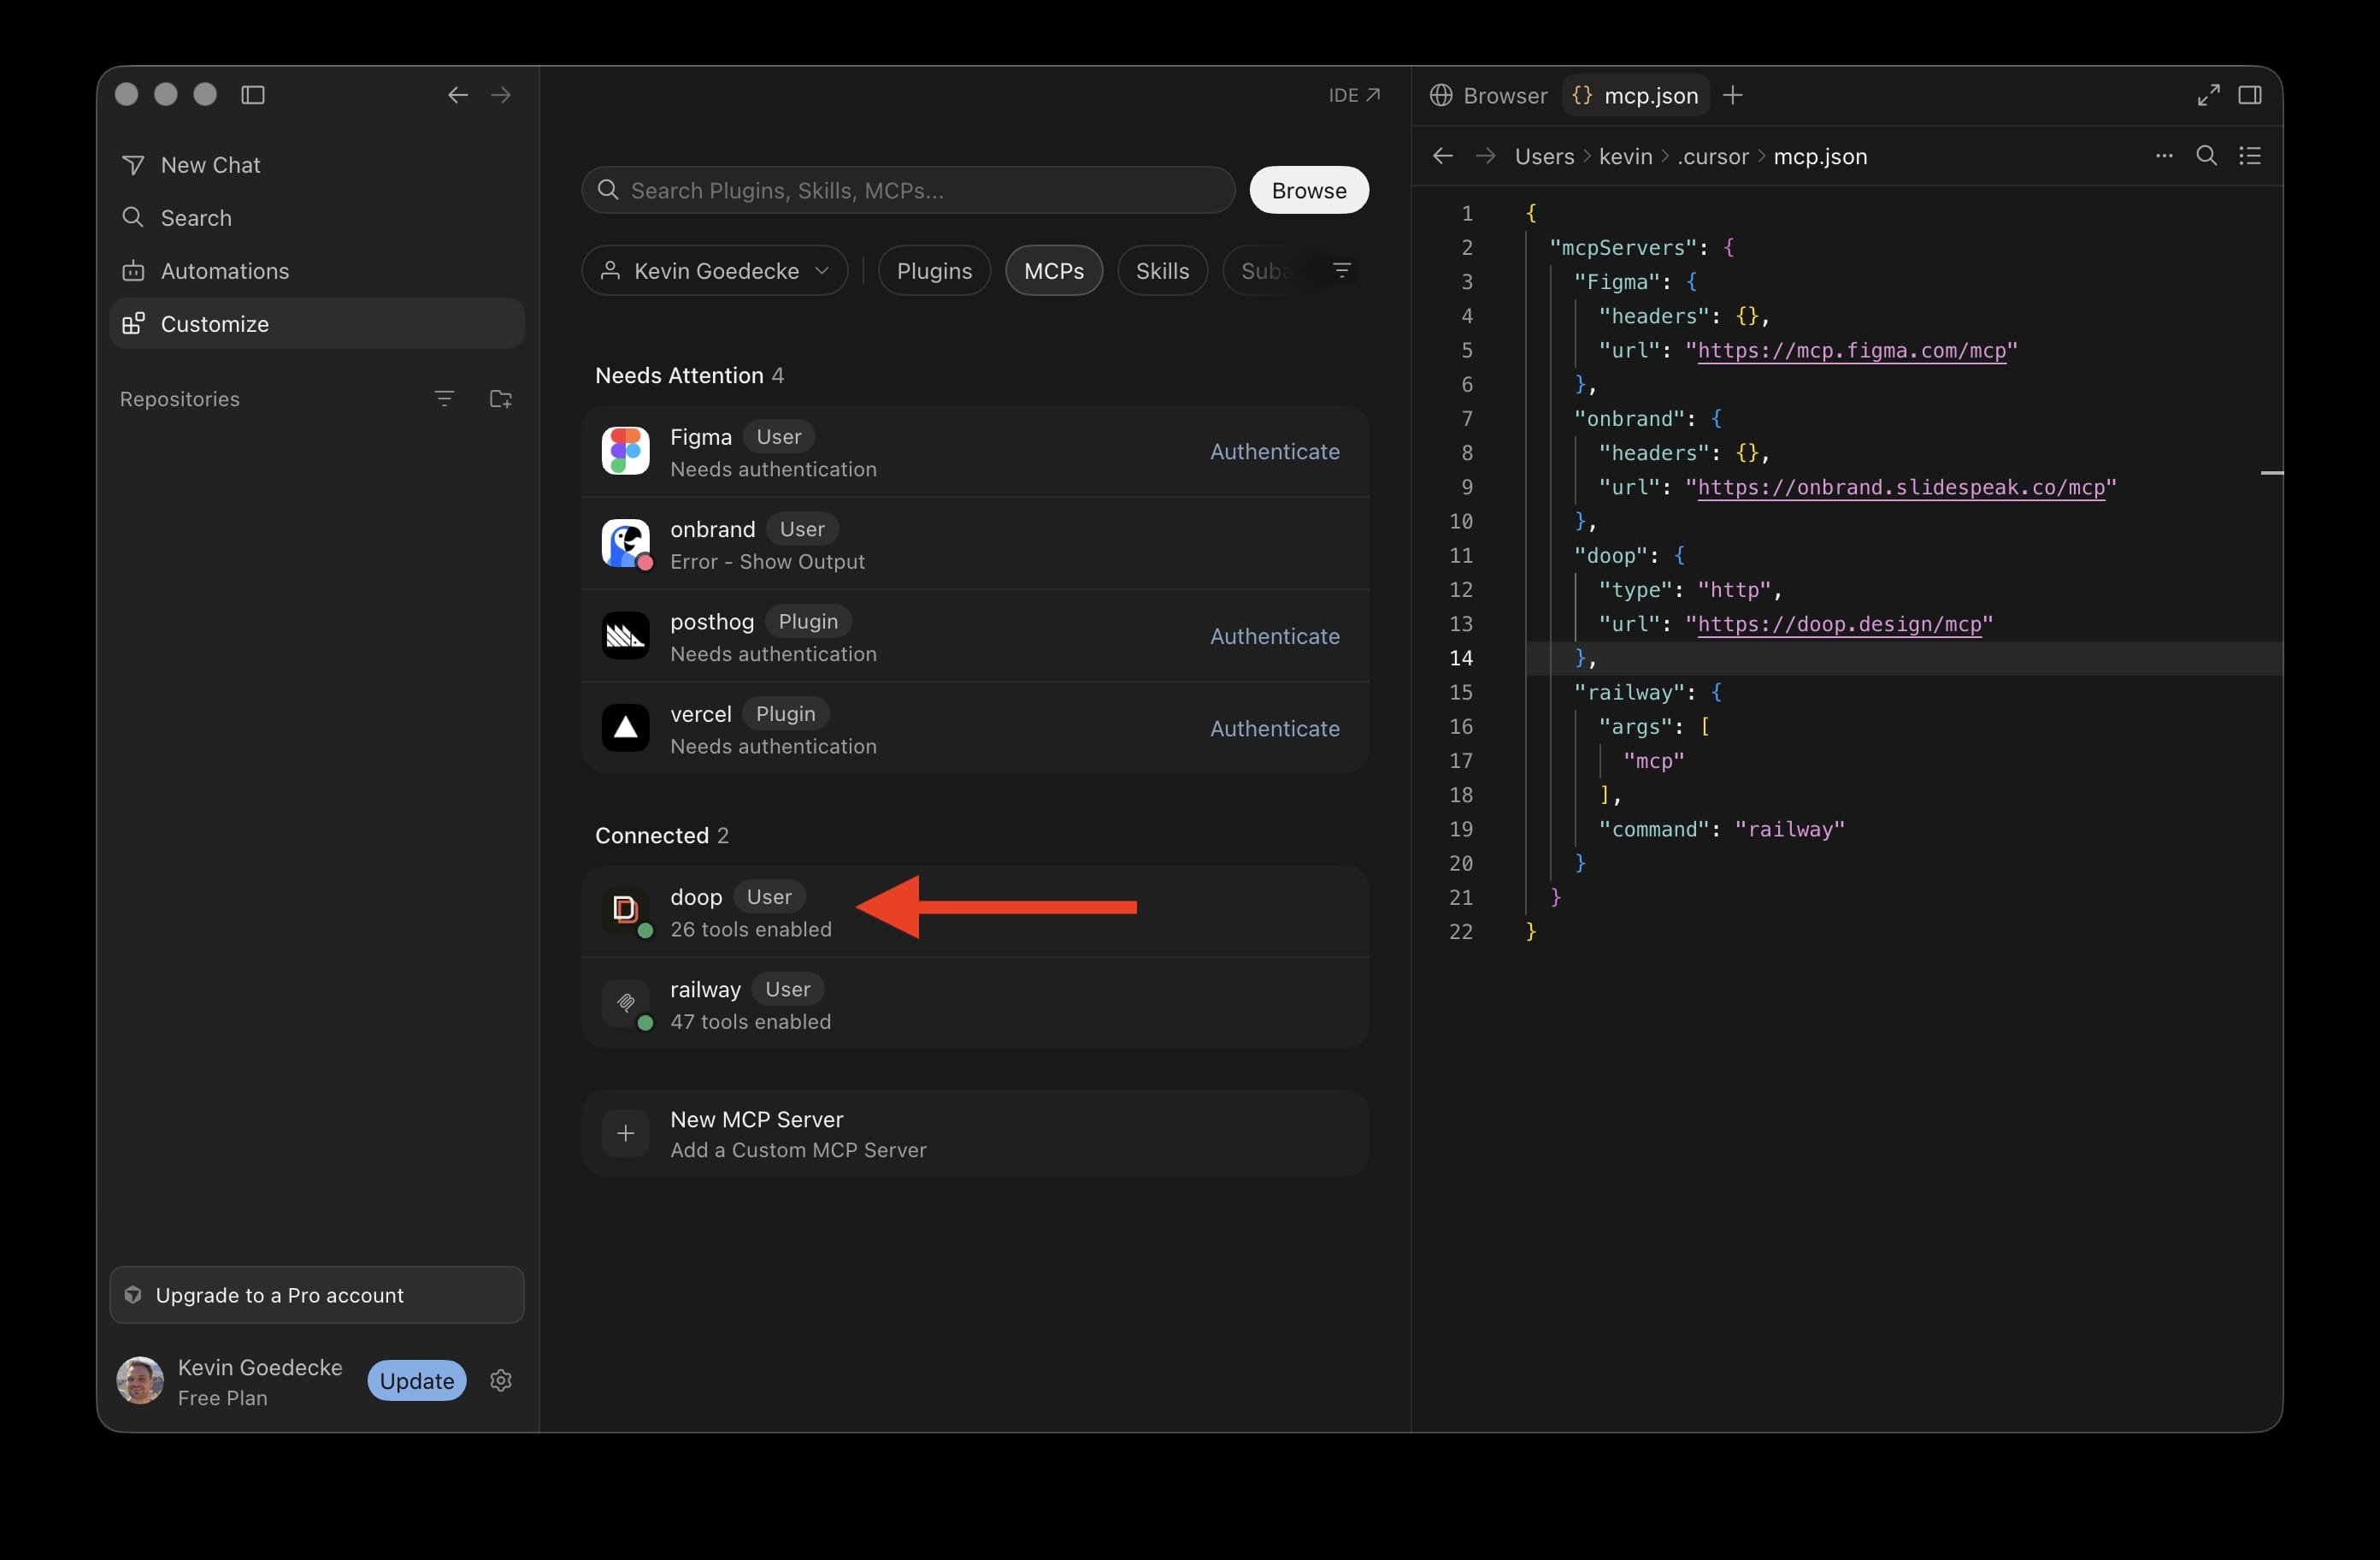2380x1560 pixels.
Task: Search within the file using the magnifier
Action: [2207, 157]
